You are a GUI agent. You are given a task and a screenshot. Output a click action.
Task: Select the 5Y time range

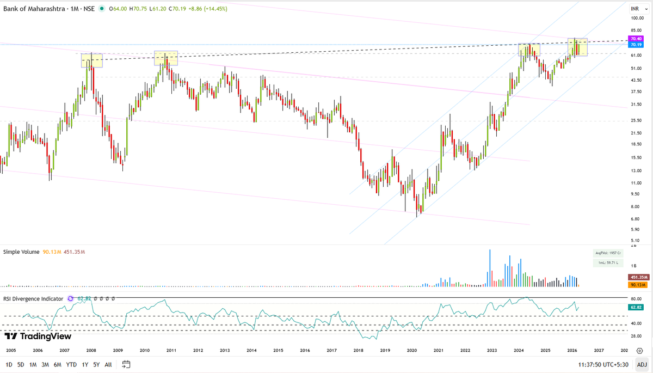[96, 364]
